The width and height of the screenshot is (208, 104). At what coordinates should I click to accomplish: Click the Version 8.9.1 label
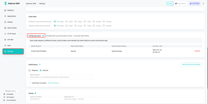(10, 91)
